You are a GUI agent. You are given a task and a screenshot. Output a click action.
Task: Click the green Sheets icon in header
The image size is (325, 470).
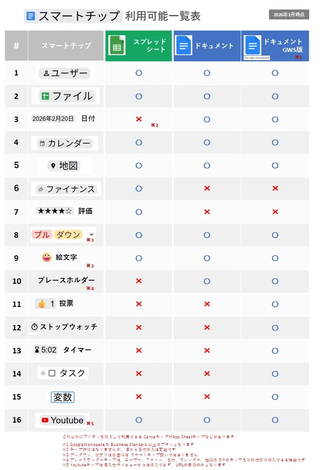[117, 46]
